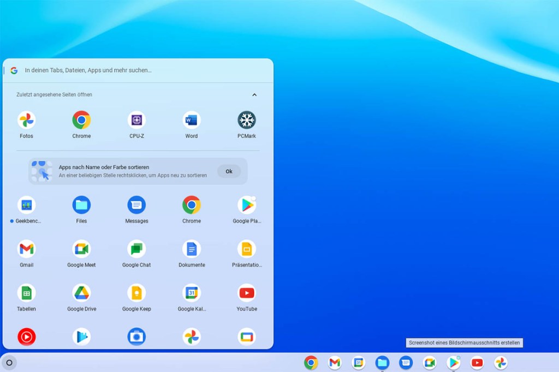Open Google Chat app

(136, 249)
